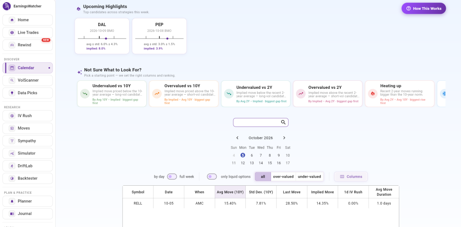461x227 pixels.
Task: Click the Backtester sidebar icon
Action: [x=12, y=179]
